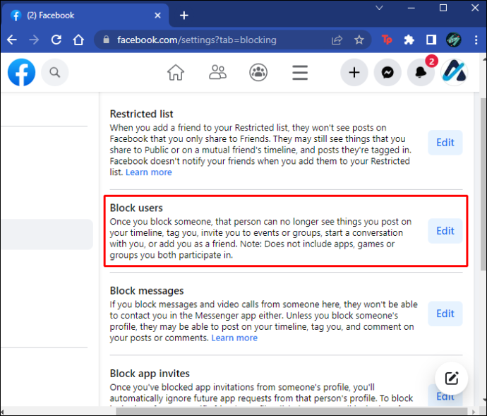This screenshot has height=416, width=487.
Task: Go back in browser history
Action: 12,40
